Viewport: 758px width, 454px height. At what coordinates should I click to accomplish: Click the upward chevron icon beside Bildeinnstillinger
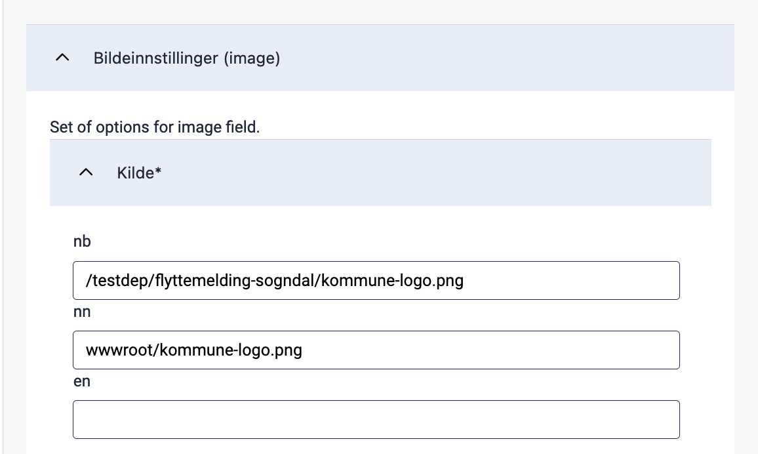(x=62, y=58)
